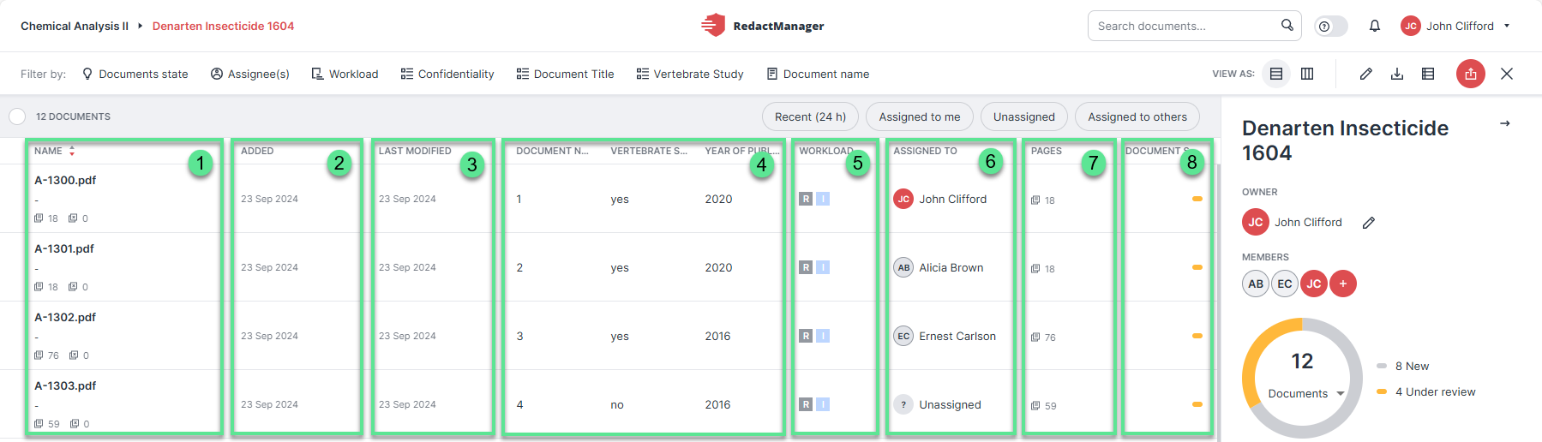Click the RedactManager logo
Image resolution: width=1542 pixels, height=442 pixels.
point(762,26)
